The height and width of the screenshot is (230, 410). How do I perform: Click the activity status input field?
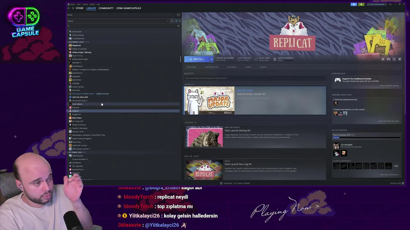click(x=255, y=78)
